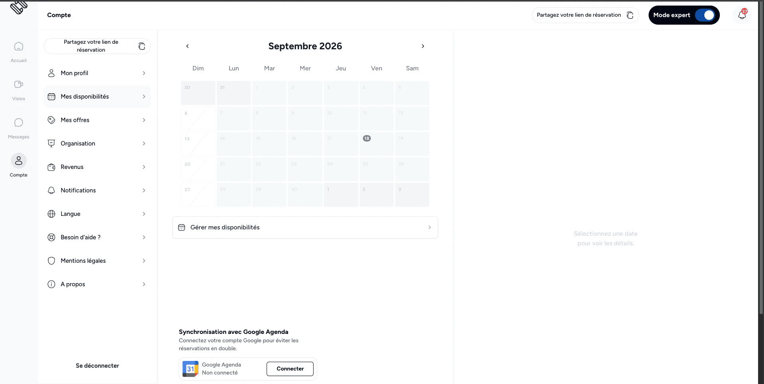Go to next month arrow
The width and height of the screenshot is (764, 384).
(x=423, y=46)
